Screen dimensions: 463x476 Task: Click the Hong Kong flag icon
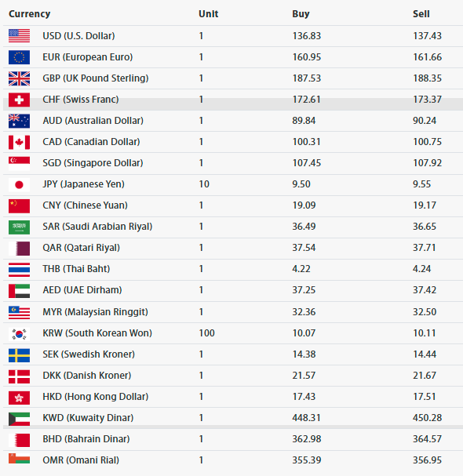click(19, 398)
